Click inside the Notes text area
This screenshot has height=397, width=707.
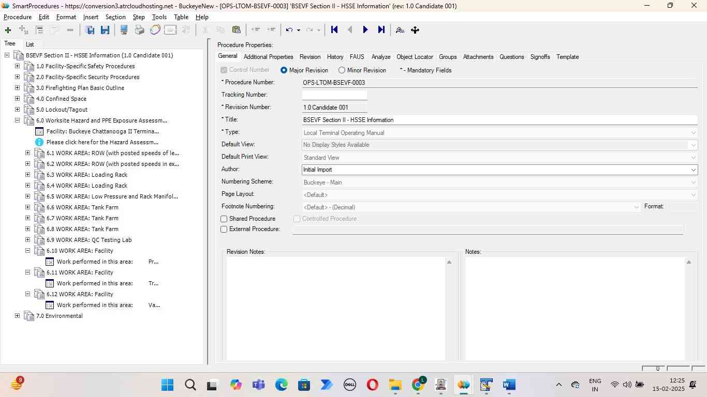pyautogui.click(x=575, y=309)
